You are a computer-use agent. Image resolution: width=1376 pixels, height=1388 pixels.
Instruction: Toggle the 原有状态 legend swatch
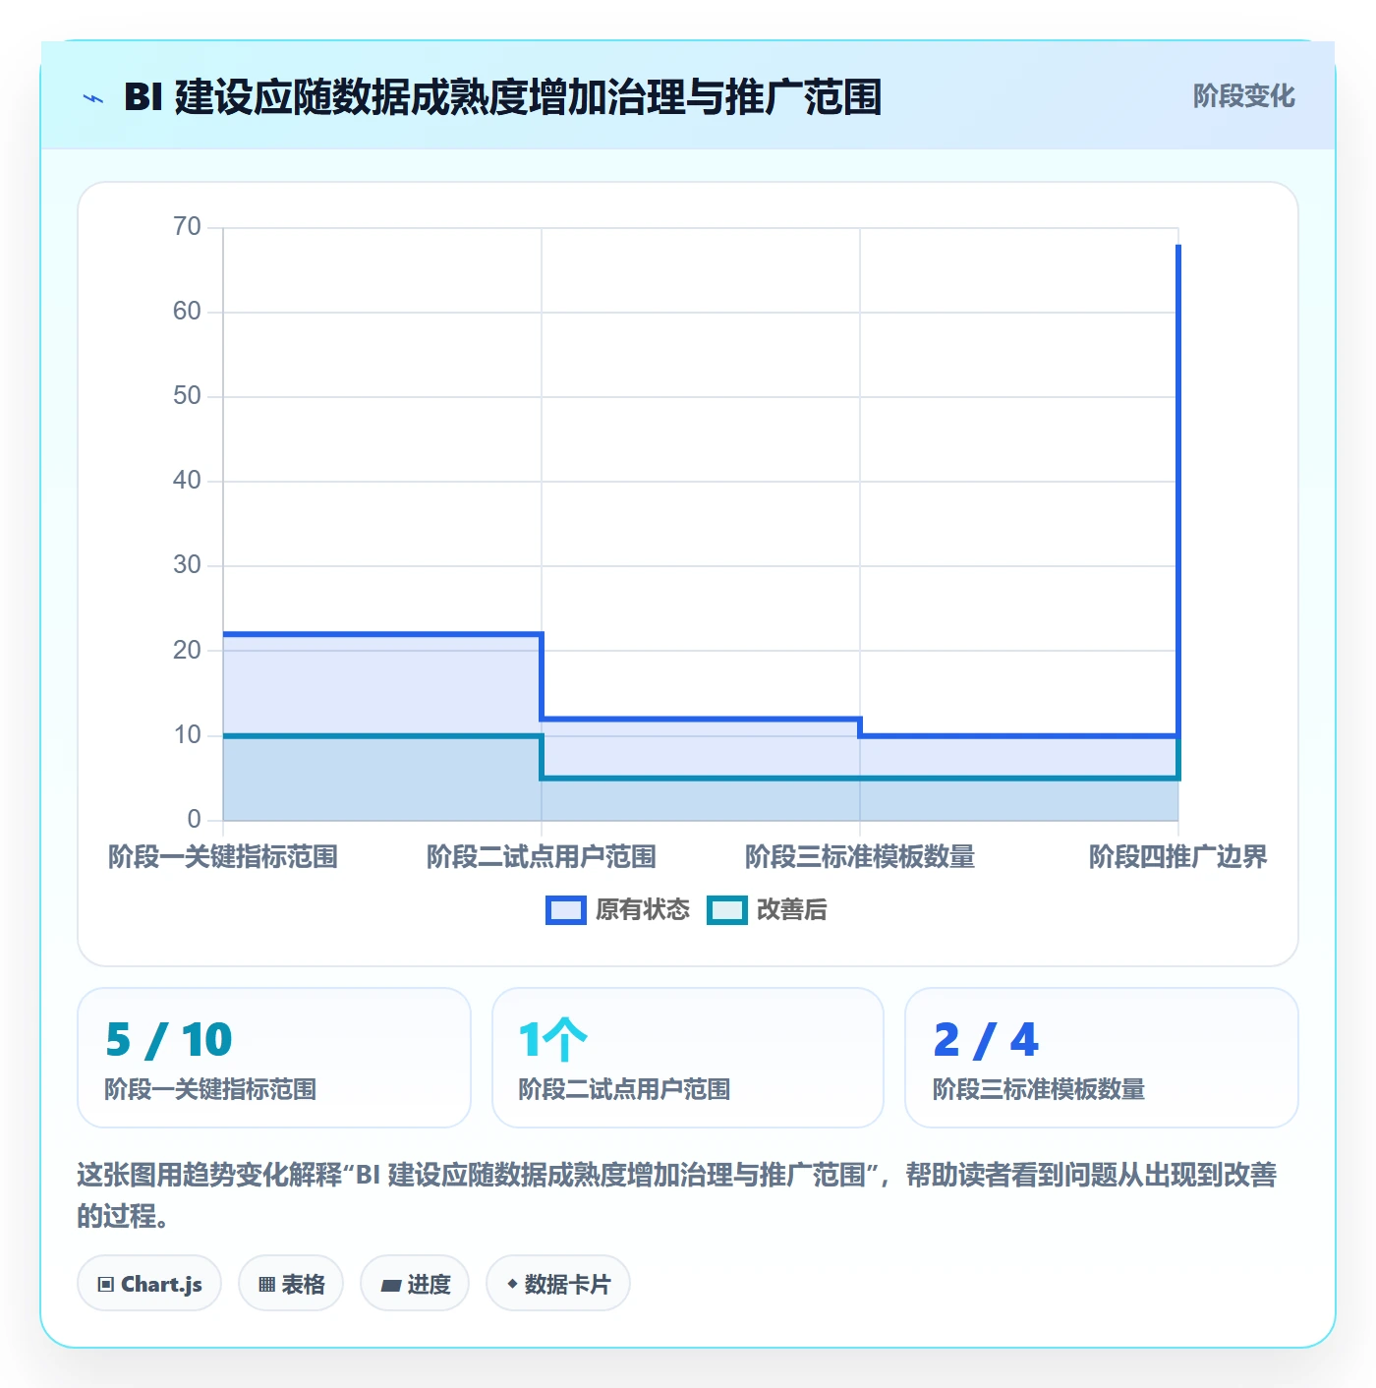[x=566, y=910]
